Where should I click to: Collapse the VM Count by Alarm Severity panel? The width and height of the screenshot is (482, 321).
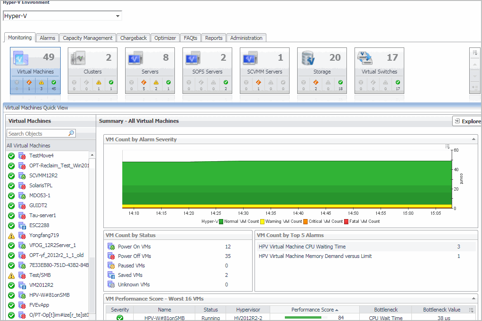click(474, 139)
